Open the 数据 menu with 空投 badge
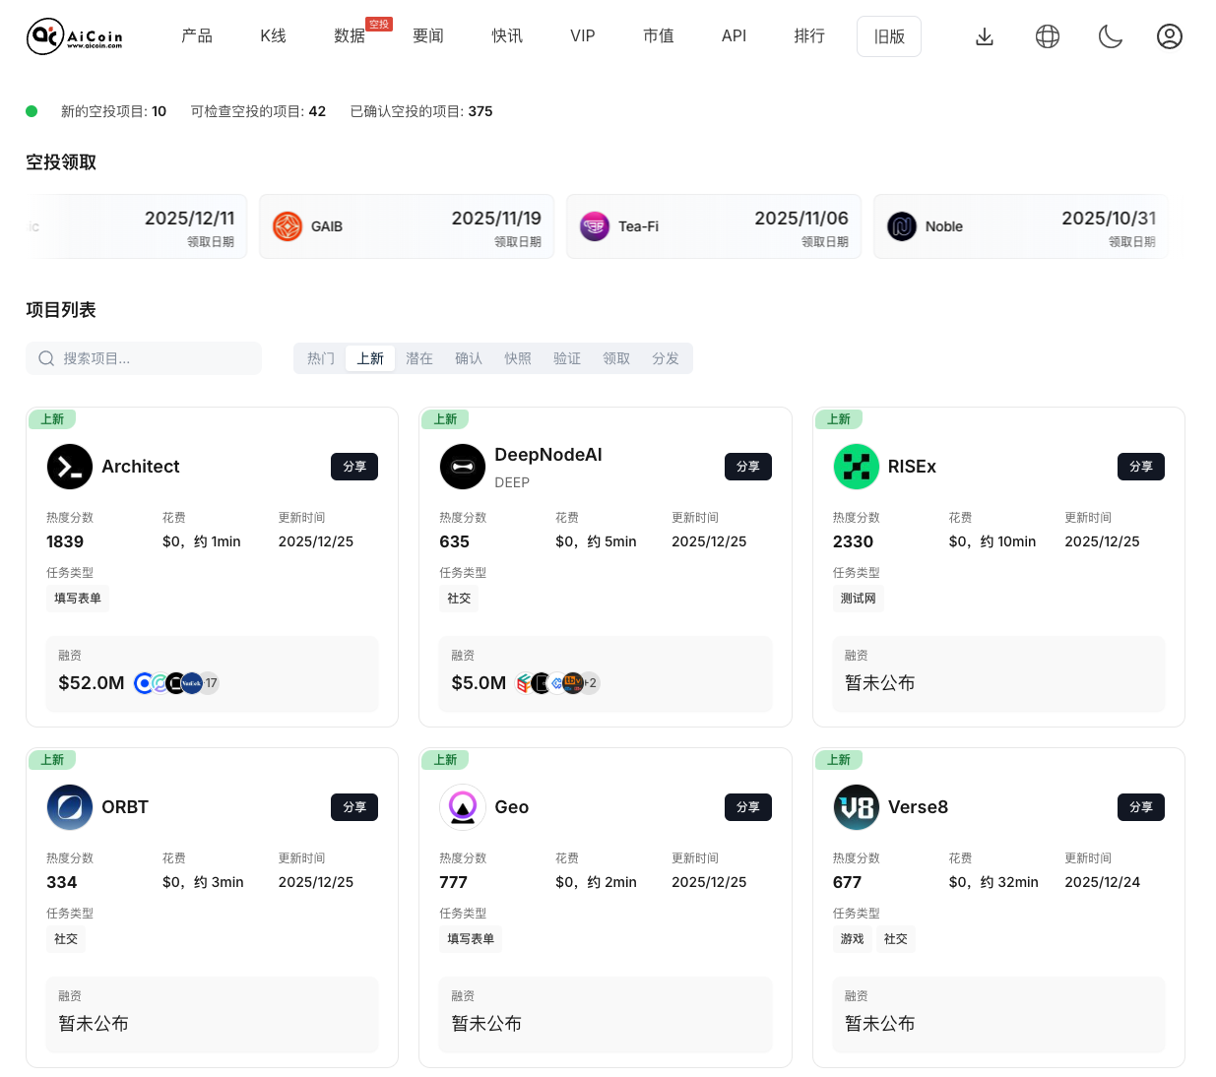The image size is (1216, 1077). [350, 35]
